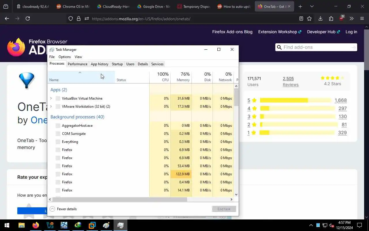Sort processes by Network column

click(x=223, y=77)
